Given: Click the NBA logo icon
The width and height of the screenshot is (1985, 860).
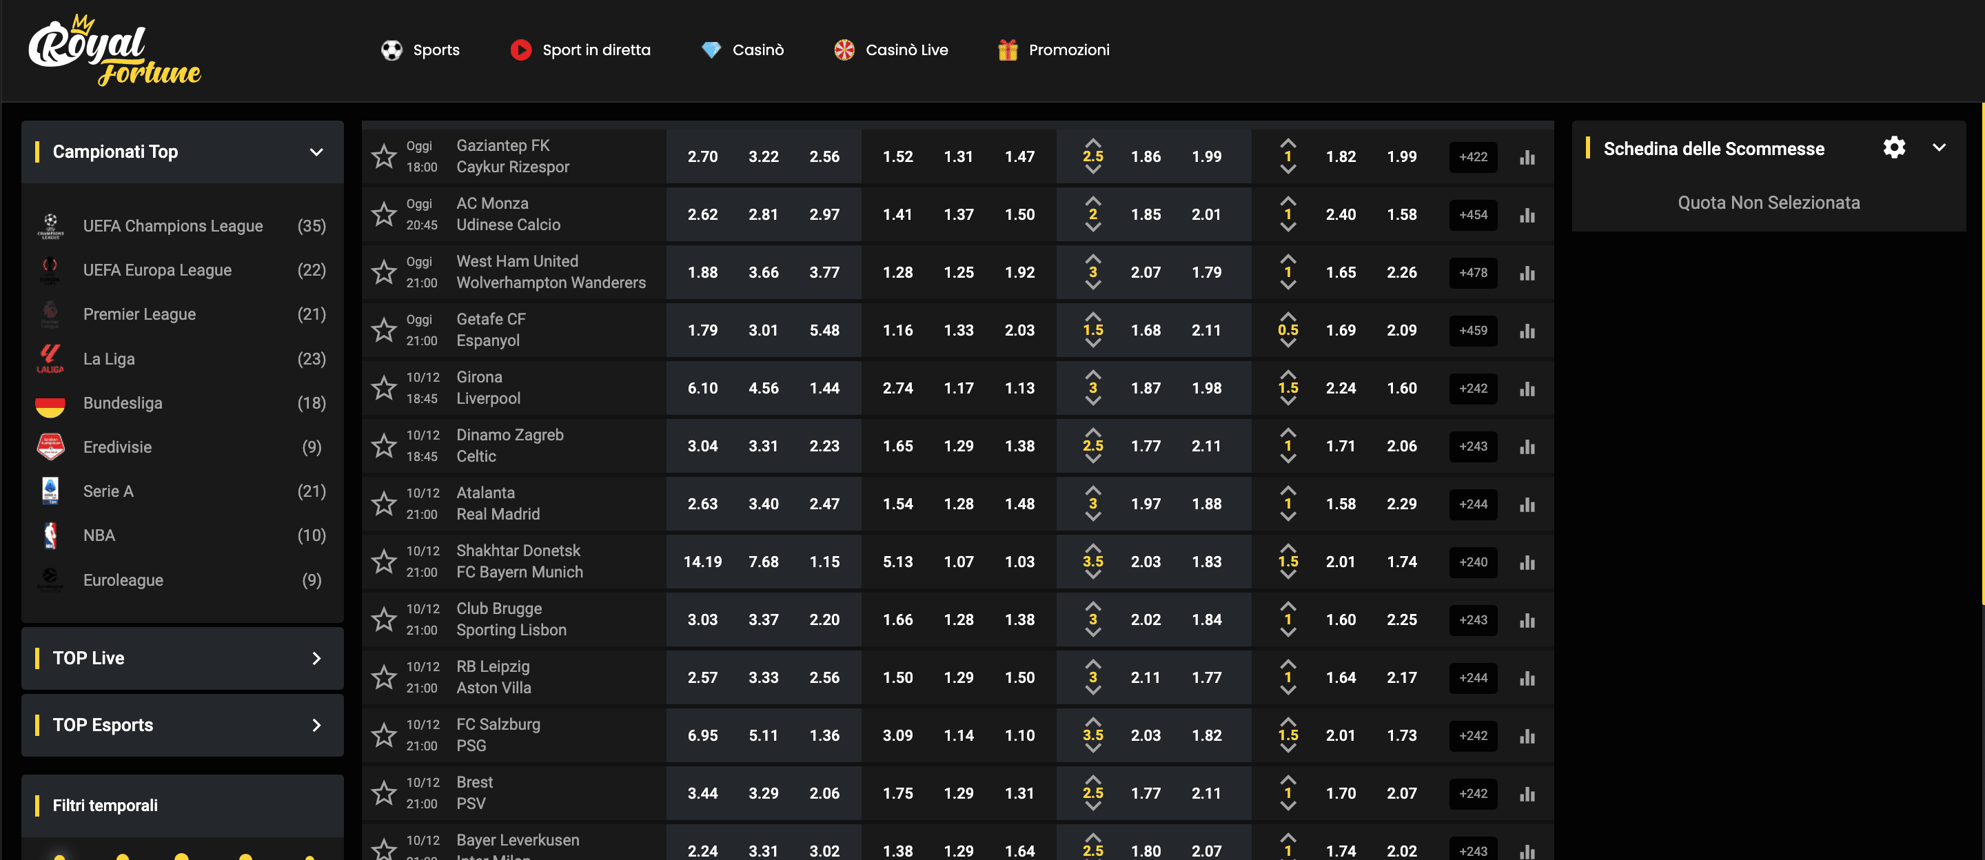Looking at the screenshot, I should point(50,535).
